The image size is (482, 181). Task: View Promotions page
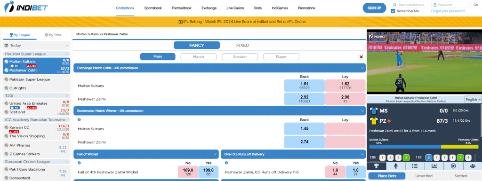pyautogui.click(x=306, y=8)
